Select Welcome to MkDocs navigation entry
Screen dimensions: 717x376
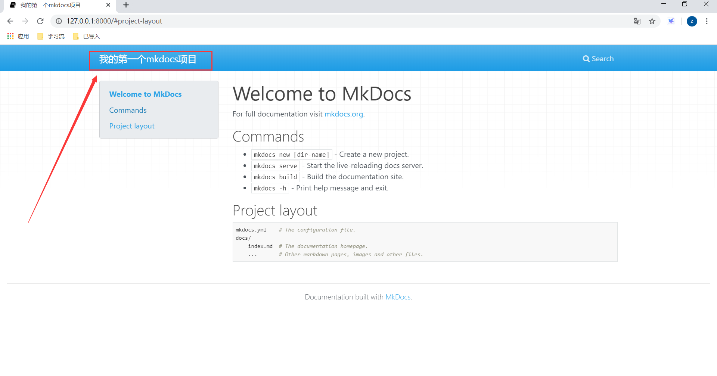145,94
